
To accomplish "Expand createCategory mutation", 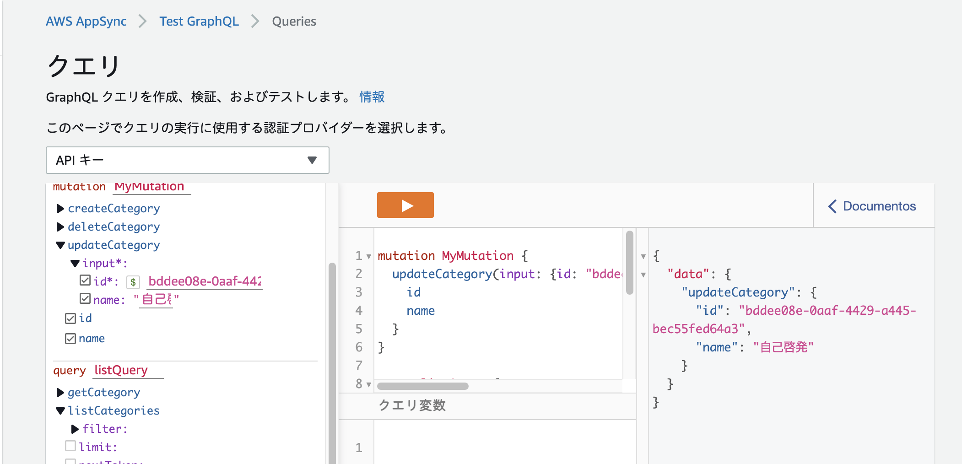I will (60, 209).
